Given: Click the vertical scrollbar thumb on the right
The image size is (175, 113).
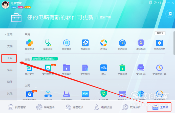Looking at the screenshot, I should tap(174, 43).
